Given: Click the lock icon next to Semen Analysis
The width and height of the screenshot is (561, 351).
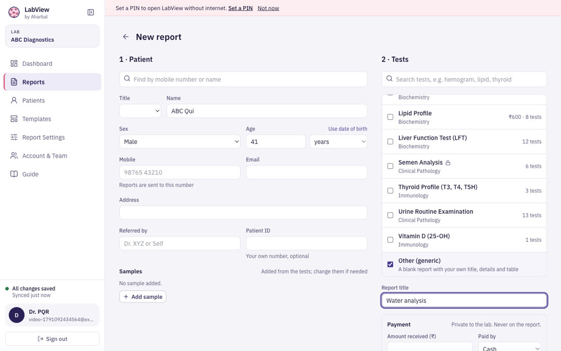Looking at the screenshot, I should pos(448,163).
